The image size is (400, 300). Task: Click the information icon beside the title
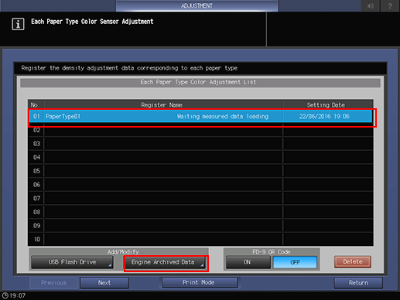pos(18,24)
